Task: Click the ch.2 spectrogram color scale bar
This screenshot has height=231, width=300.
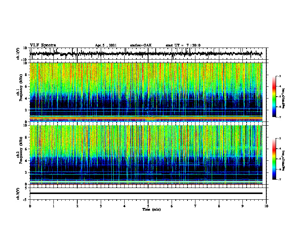Action: pyautogui.click(x=274, y=159)
